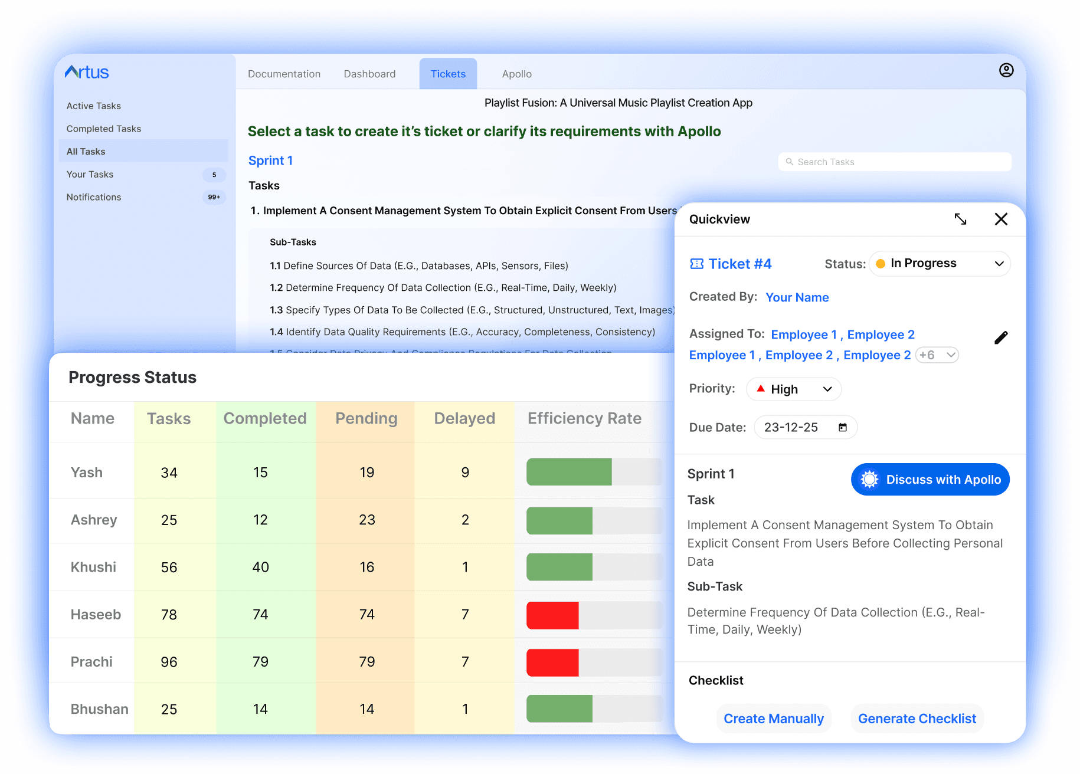This screenshot has width=1080, height=774.
Task: Expand the +6 more assignees dropdown
Action: click(x=937, y=355)
